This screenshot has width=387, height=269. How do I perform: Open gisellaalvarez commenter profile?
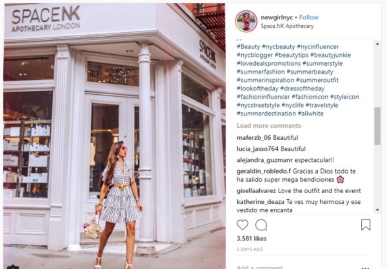[x=256, y=191]
